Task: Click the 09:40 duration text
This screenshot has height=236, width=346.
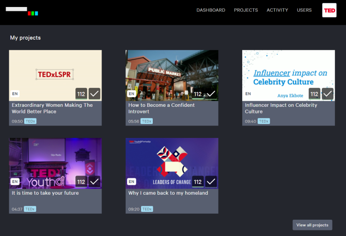Action: tap(251, 122)
